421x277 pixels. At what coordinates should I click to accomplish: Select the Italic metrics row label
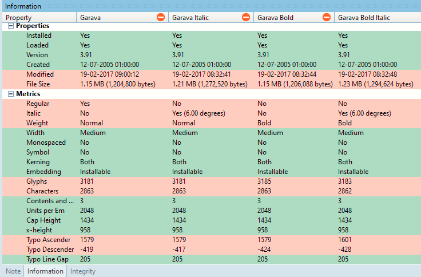coord(33,113)
